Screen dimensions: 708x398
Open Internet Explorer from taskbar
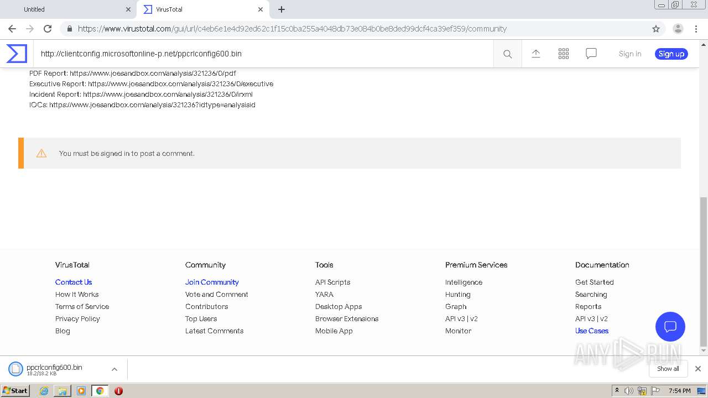coord(44,391)
